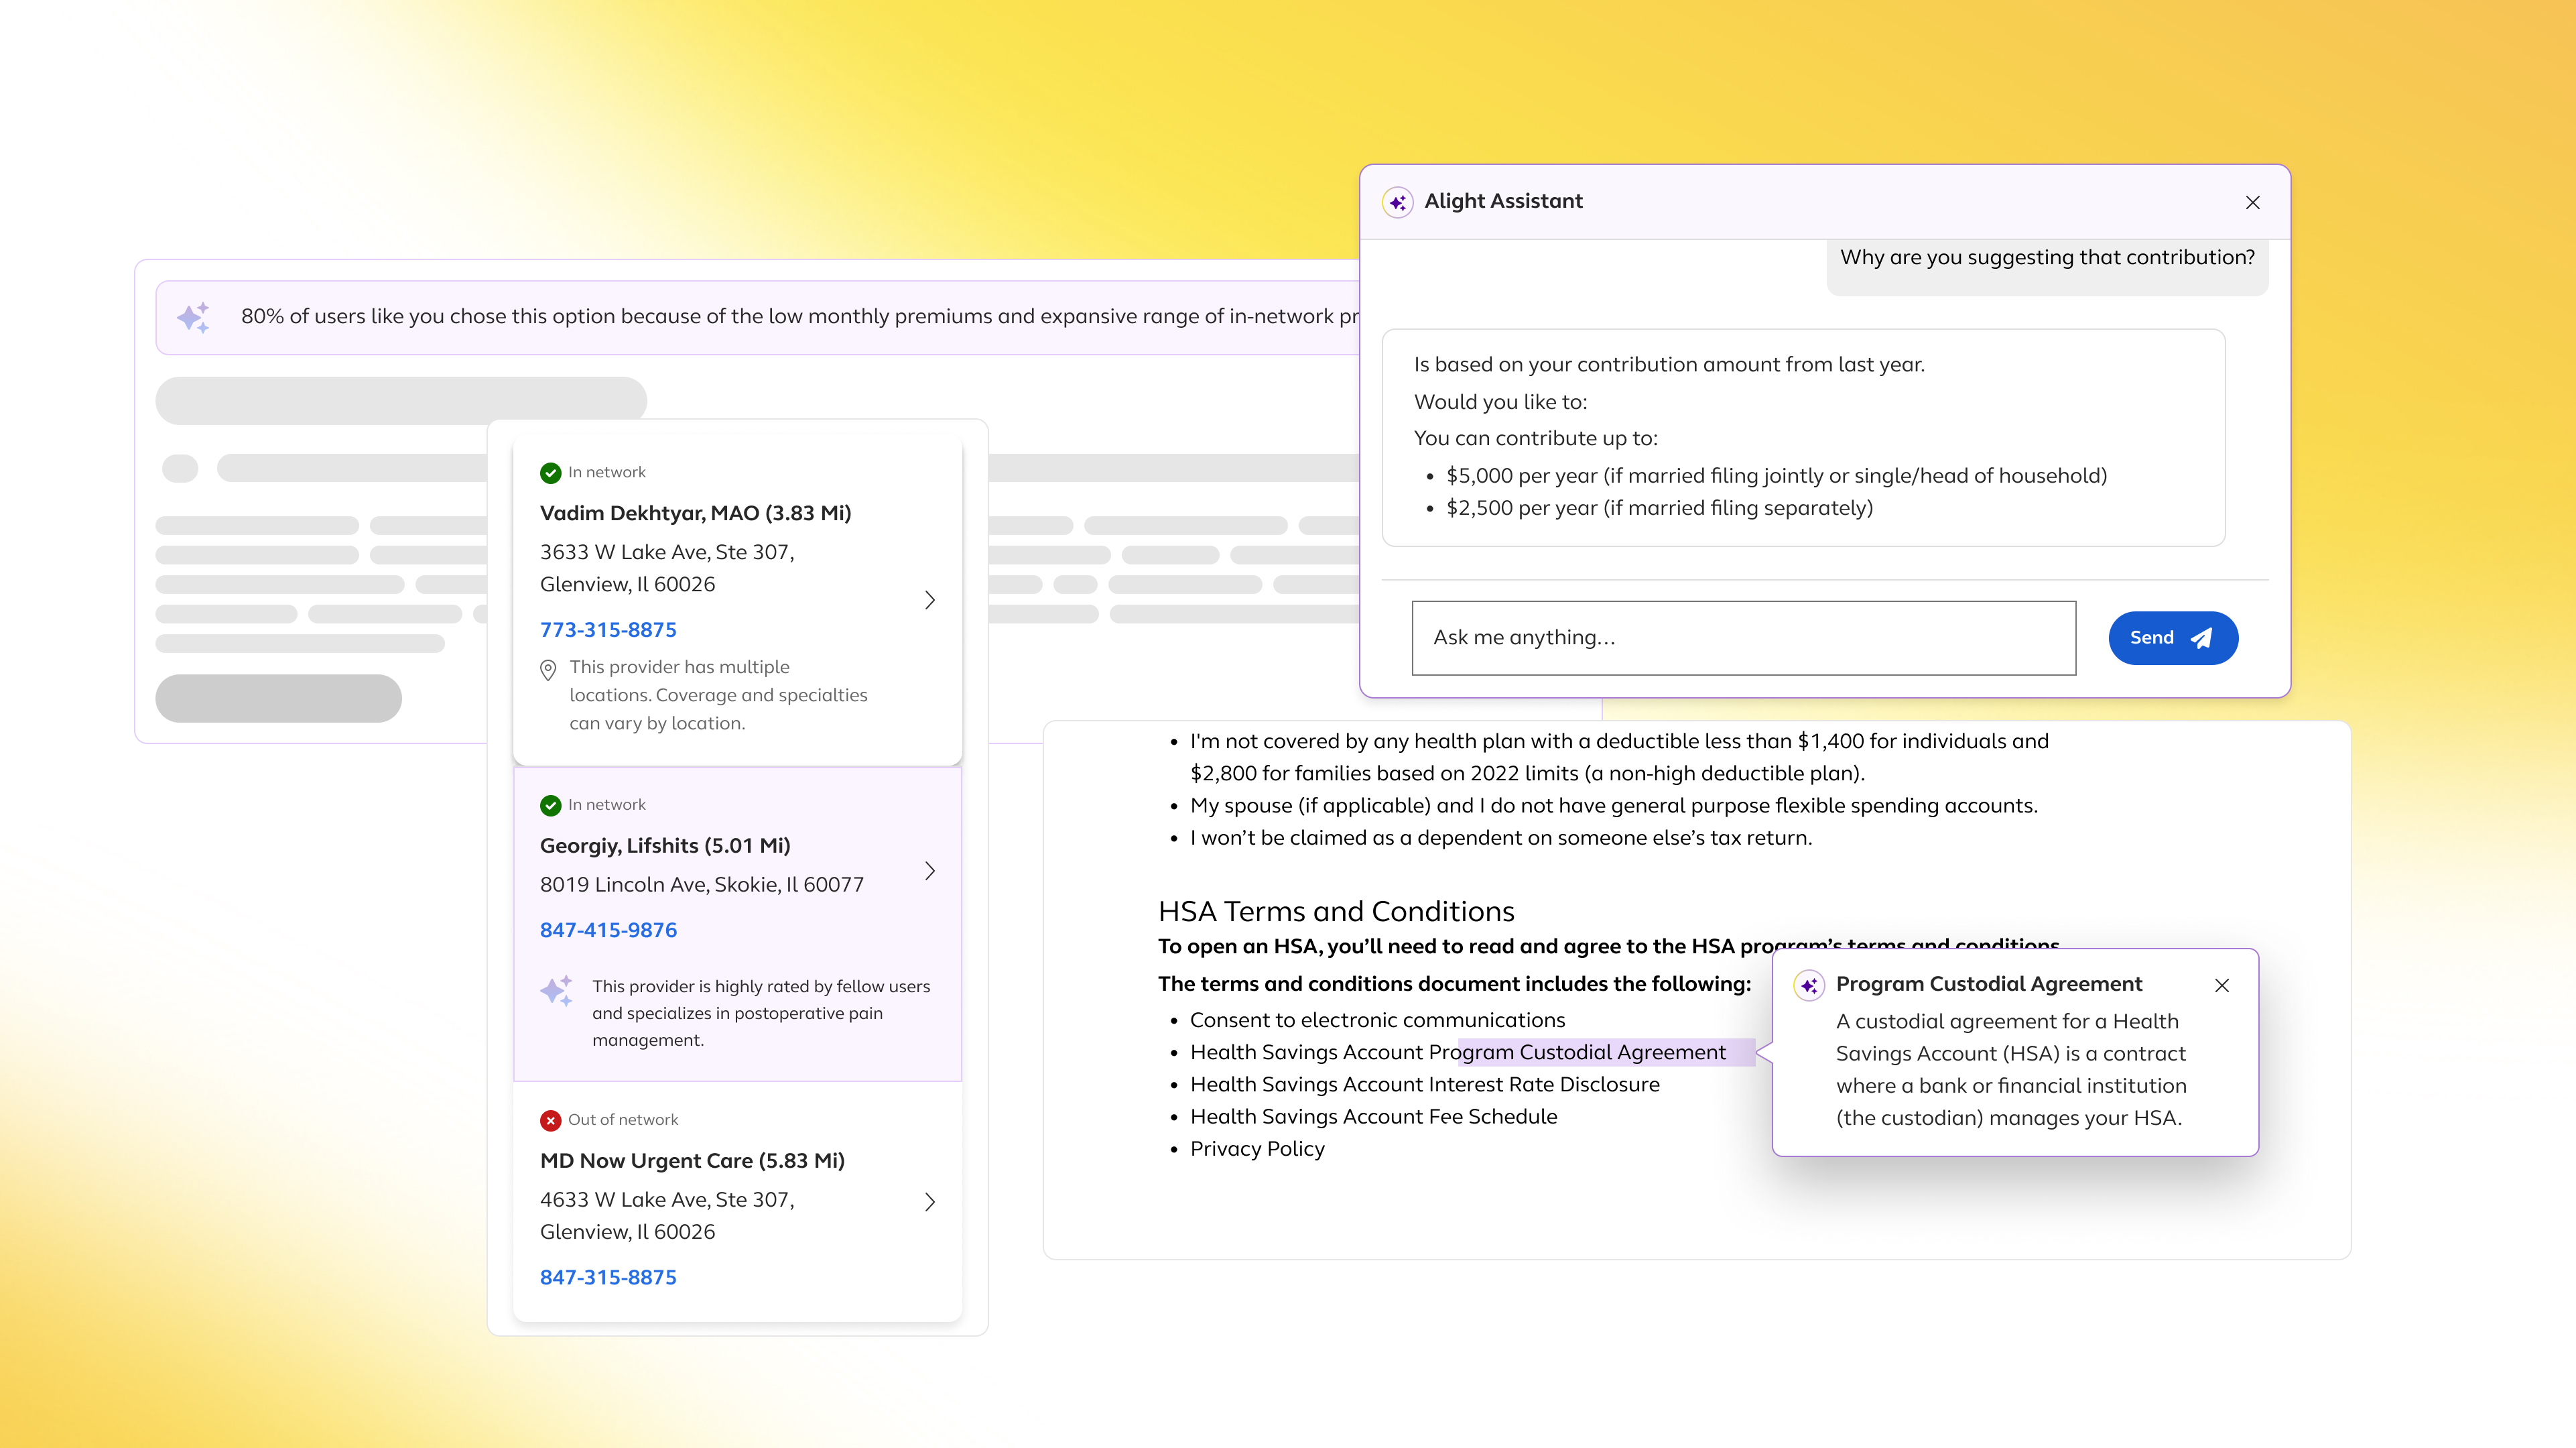Call MD Now Urgent Care at 847-315-8875
Viewport: 2576px width, 1448px height.
click(608, 1277)
